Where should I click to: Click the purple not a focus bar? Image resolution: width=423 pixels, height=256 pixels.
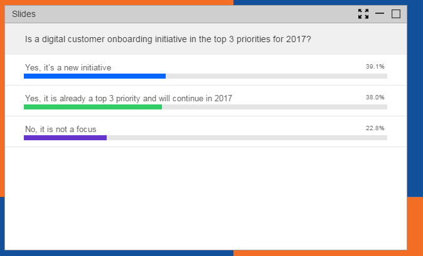tap(65, 138)
